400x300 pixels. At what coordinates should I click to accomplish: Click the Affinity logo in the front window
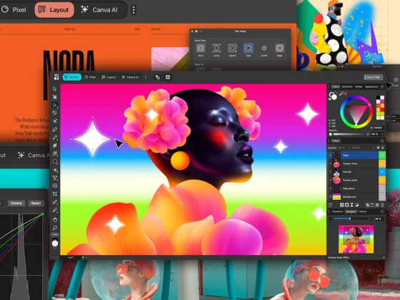point(56,77)
